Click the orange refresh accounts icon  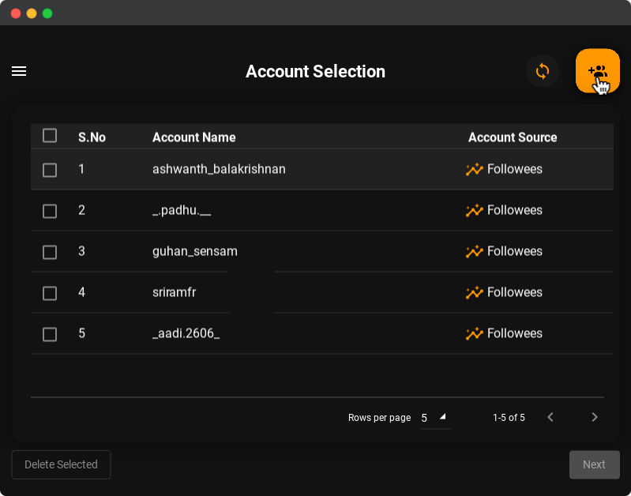[543, 71]
